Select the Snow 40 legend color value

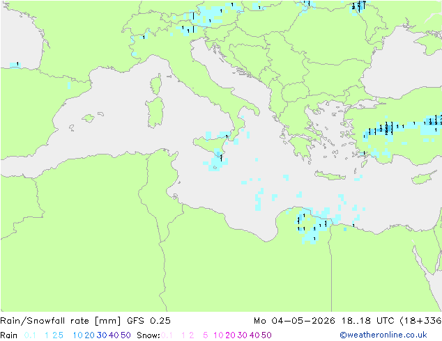click(254, 335)
